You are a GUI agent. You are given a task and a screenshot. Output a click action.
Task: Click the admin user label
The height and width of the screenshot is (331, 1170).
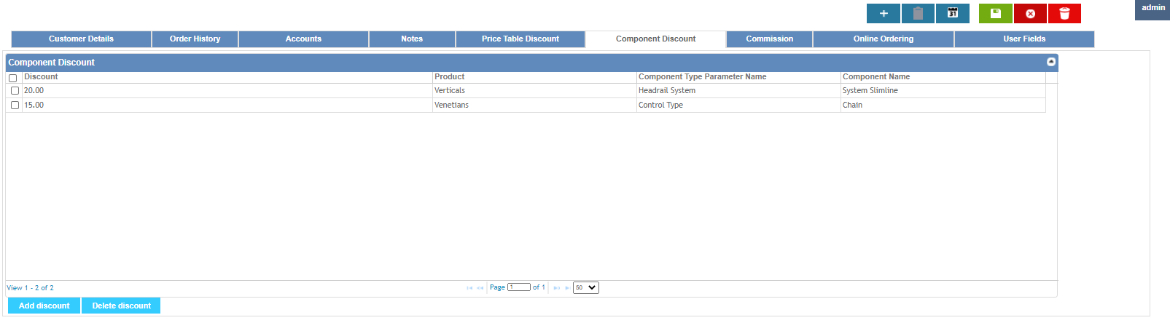[x=1153, y=9]
